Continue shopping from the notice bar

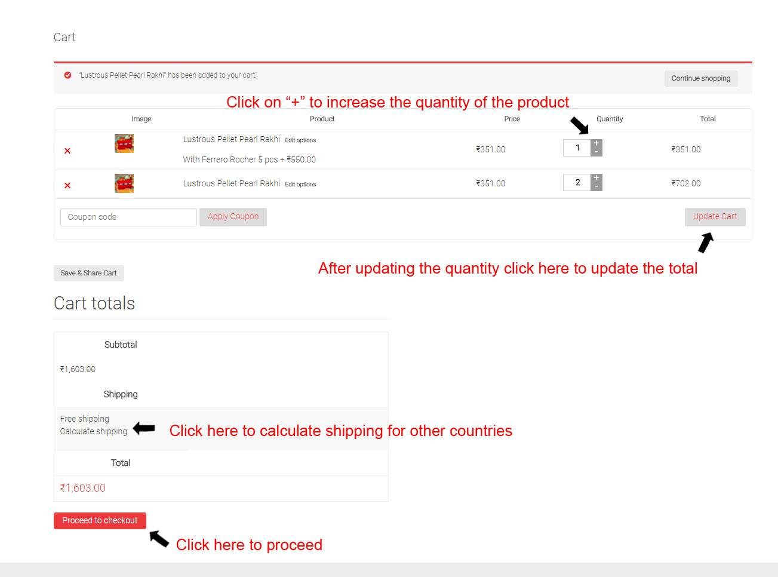click(x=701, y=78)
